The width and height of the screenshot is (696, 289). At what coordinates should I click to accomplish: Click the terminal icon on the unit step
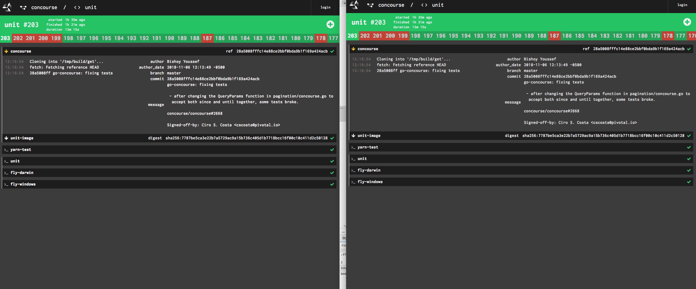point(5,161)
